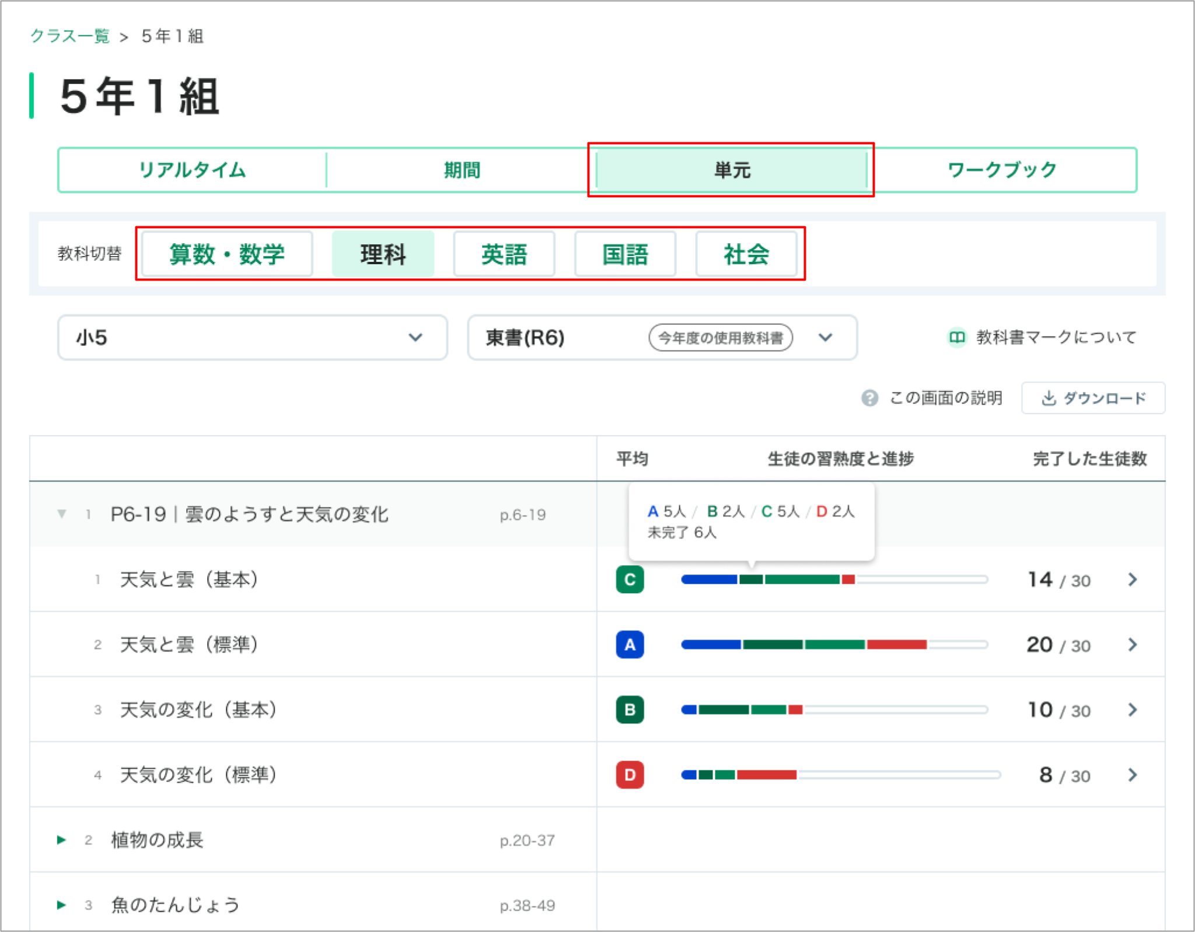This screenshot has height=932, width=1195.
Task: Switch to the 期間 tab
Action: [x=462, y=170]
